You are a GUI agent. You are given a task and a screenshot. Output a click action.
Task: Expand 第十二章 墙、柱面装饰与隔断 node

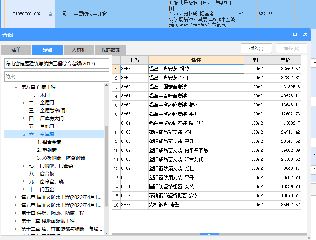16,229
